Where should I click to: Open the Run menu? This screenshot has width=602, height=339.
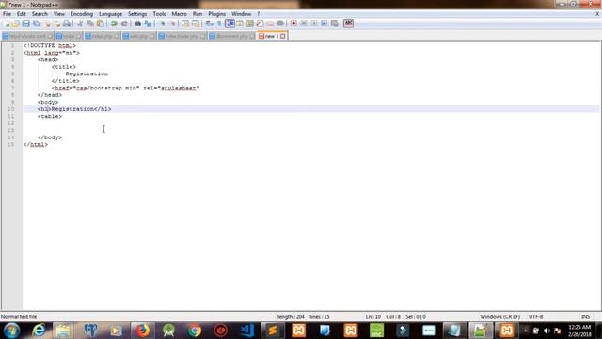pyautogui.click(x=198, y=14)
